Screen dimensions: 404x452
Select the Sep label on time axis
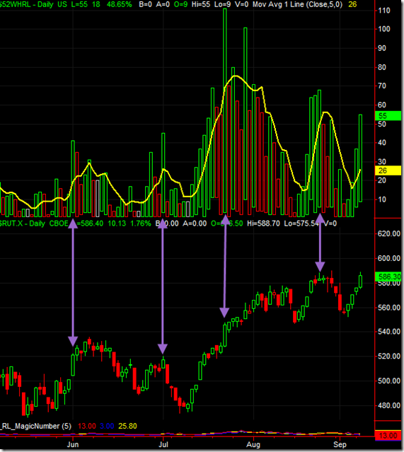[x=340, y=444]
